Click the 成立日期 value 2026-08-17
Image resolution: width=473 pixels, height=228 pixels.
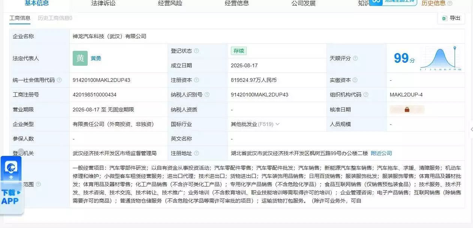[244, 65]
